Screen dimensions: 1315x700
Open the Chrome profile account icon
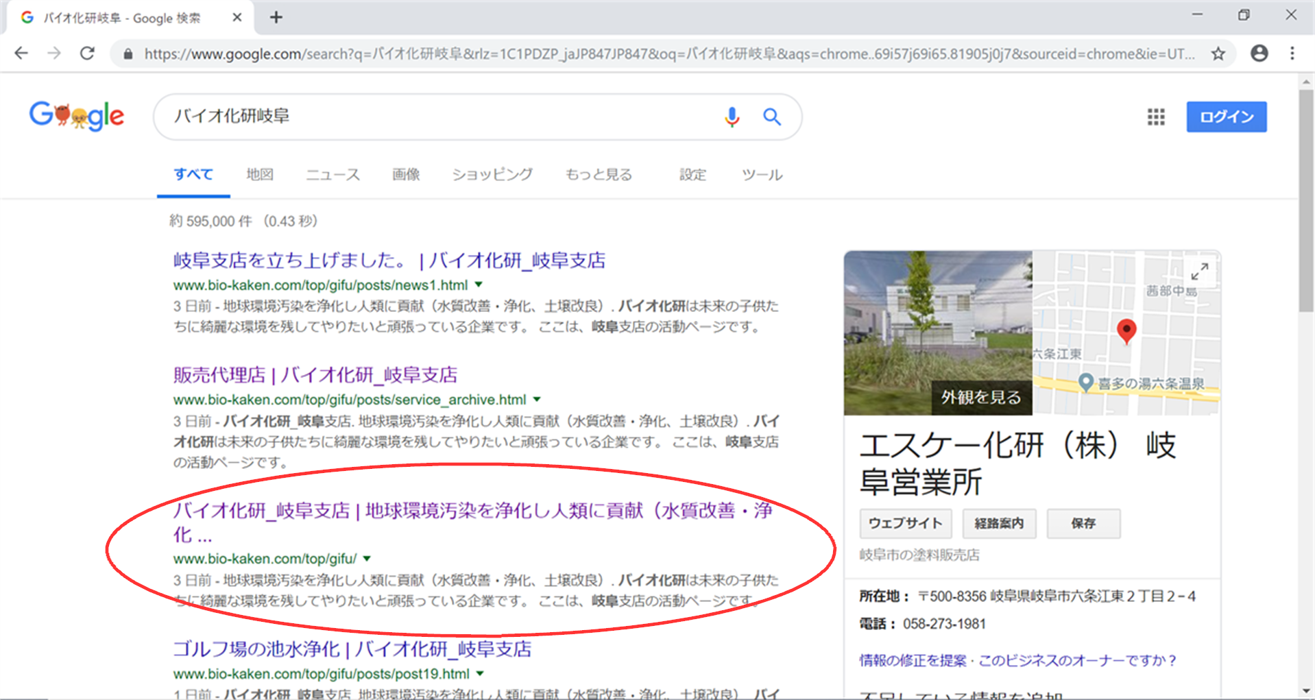click(1259, 53)
